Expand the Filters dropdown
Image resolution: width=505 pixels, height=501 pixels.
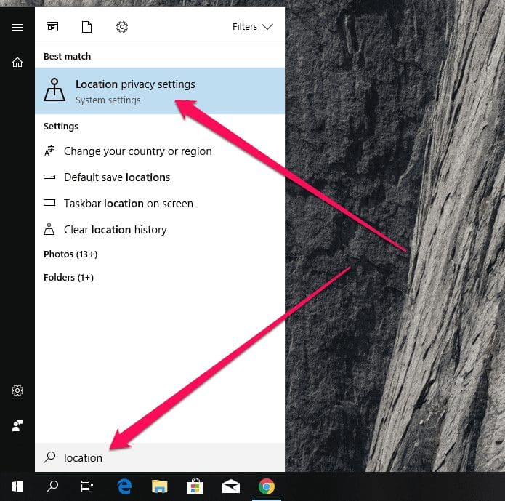point(253,27)
